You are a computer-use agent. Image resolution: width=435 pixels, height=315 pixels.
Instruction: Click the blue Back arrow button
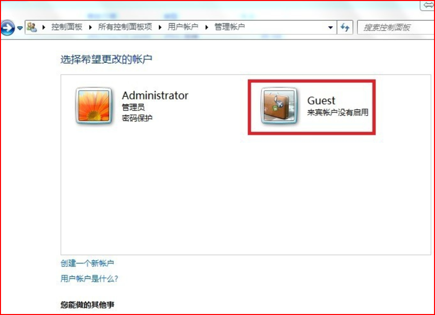coord(7,27)
